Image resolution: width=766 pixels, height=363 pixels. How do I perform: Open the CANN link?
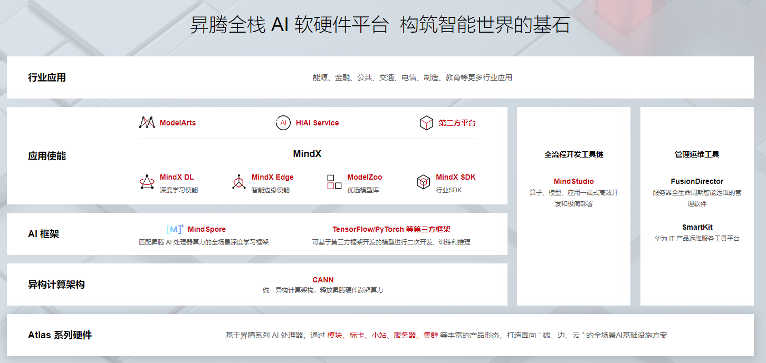(x=323, y=280)
